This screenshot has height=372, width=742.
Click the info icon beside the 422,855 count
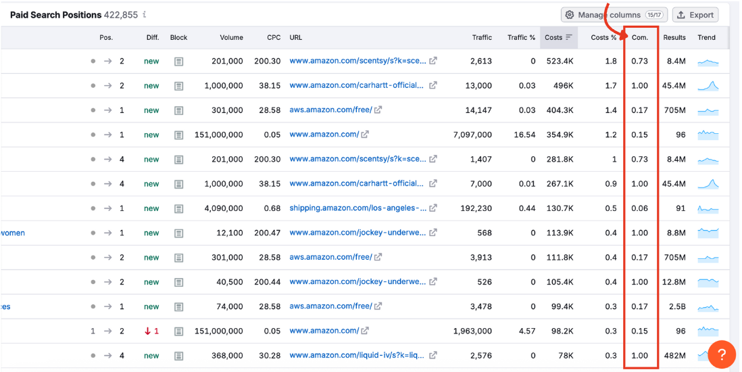145,15
